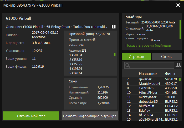Select player dubusstar85 row
The width and height of the screenshot is (184, 128).
[152, 101]
